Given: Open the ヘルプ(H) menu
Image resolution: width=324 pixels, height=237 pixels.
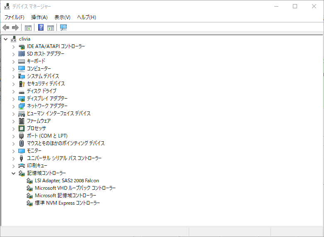Looking at the screenshot, I should click(87, 17).
